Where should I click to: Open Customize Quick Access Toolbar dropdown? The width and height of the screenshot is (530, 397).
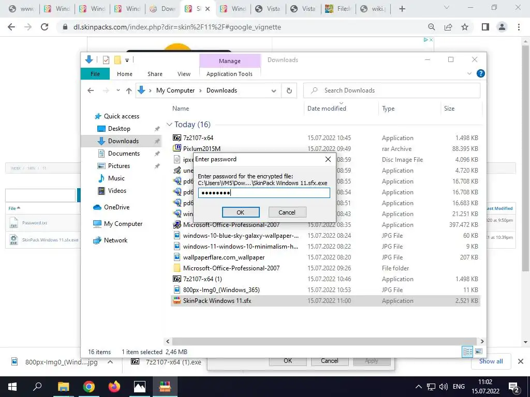(x=127, y=60)
